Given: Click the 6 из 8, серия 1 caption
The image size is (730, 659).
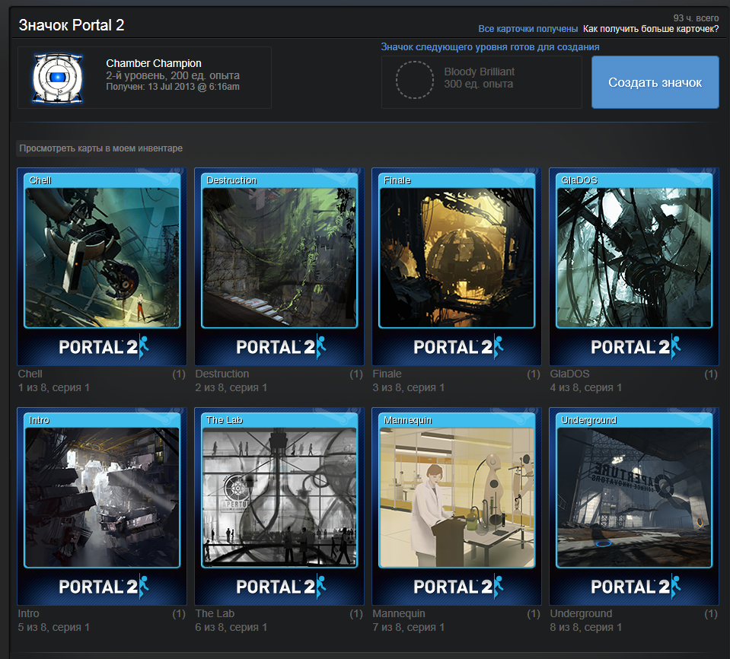Looking at the screenshot, I should (x=231, y=627).
